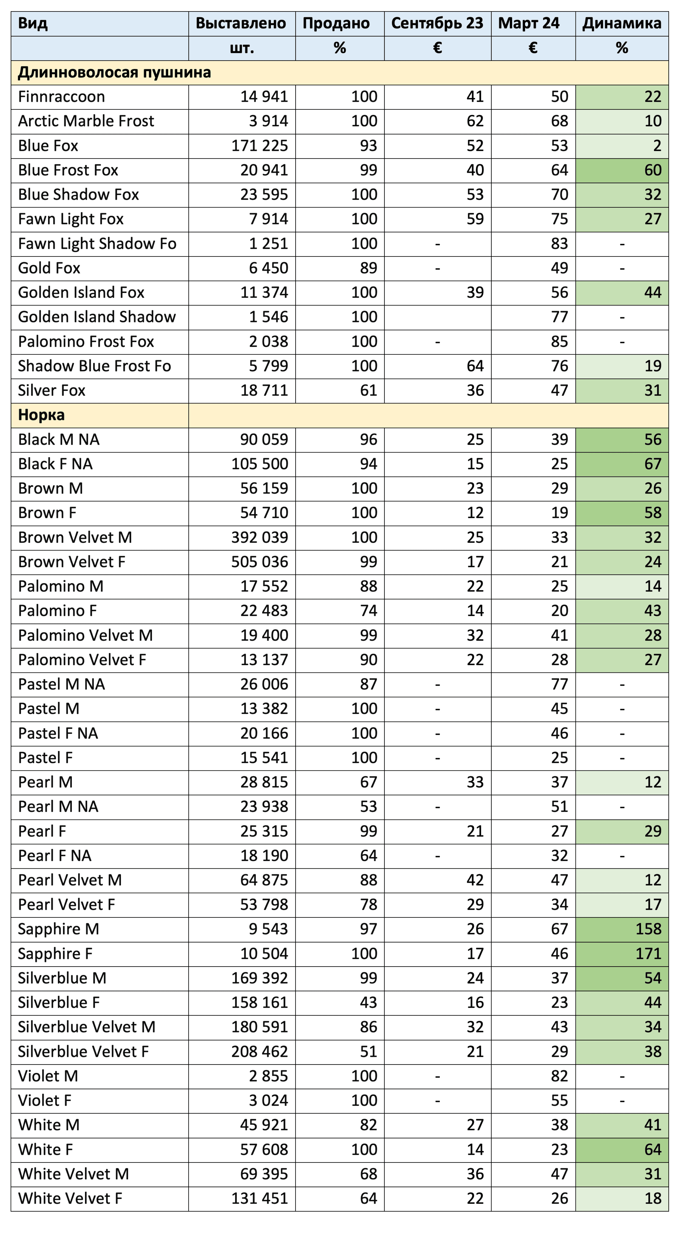Select the White Velvet F name cell
680x1233 pixels.
pos(70,1198)
